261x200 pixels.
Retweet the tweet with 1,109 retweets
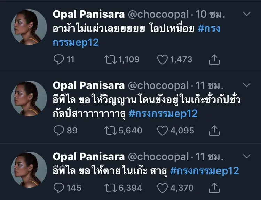pyautogui.click(x=111, y=59)
